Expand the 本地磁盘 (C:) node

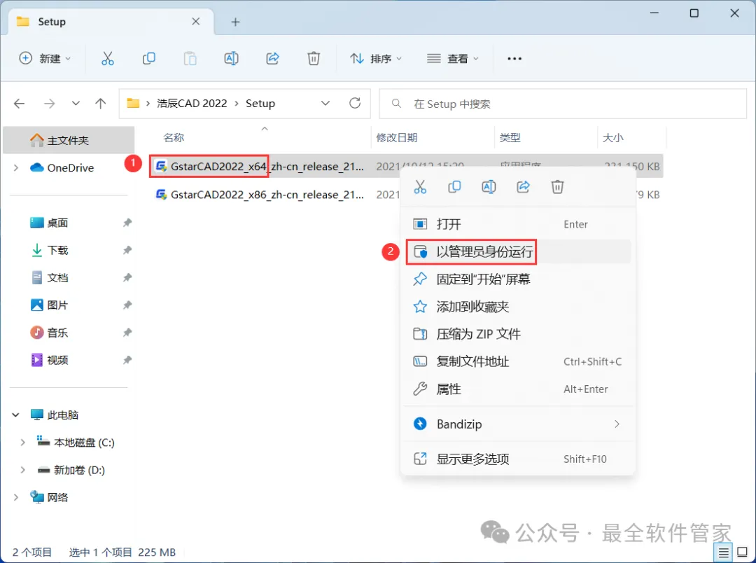pyautogui.click(x=22, y=443)
